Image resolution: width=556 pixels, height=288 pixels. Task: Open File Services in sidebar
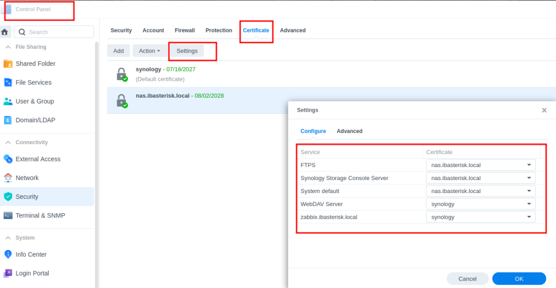tap(47, 82)
